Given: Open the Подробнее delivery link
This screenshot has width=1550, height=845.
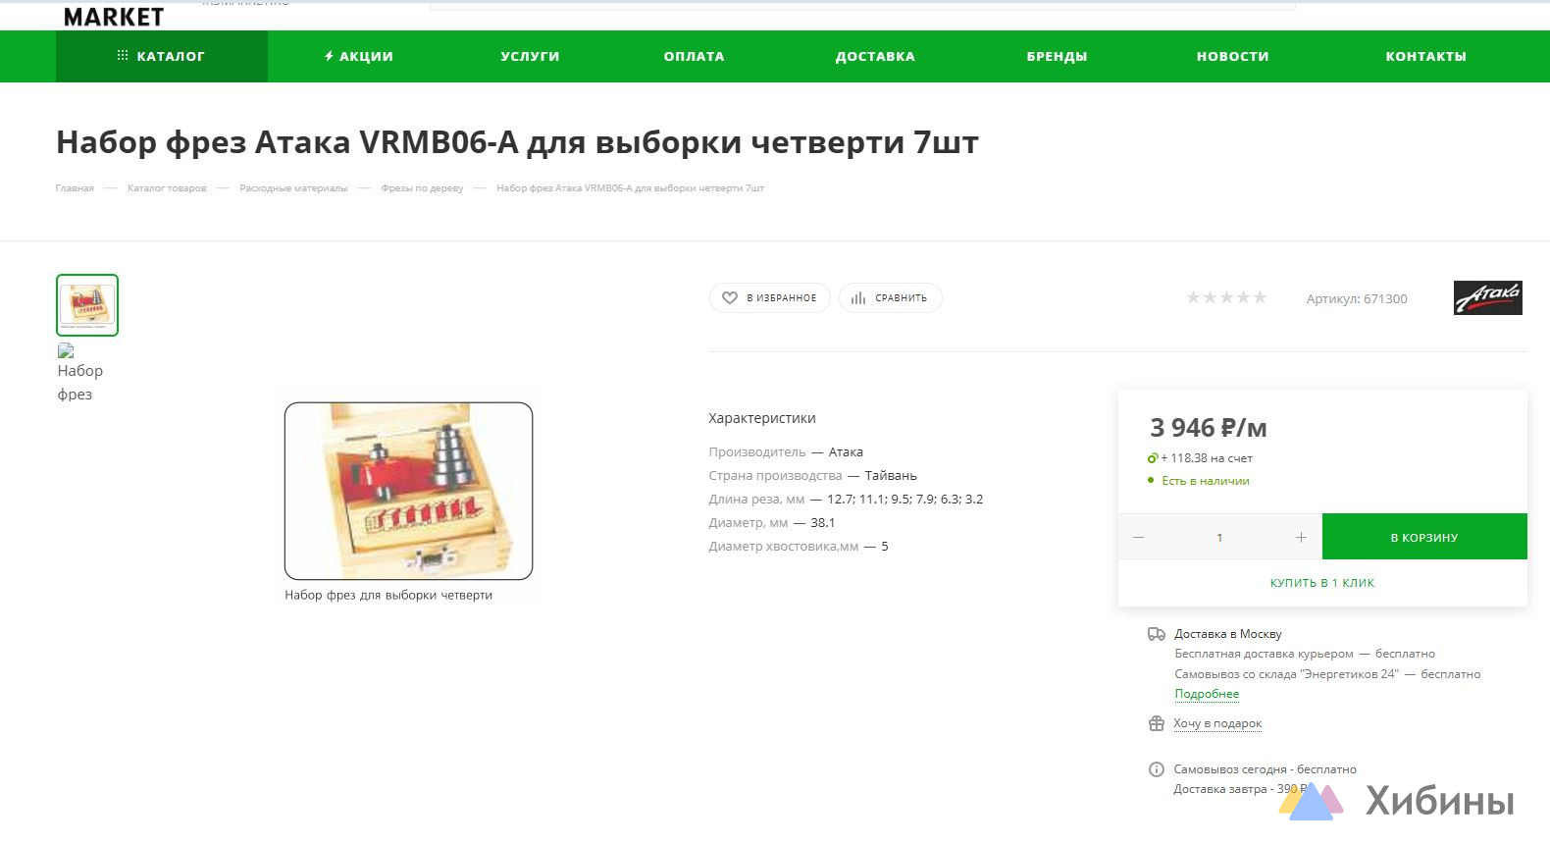Looking at the screenshot, I should point(1207,694).
